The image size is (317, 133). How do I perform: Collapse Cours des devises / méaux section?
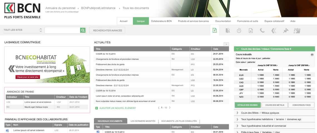(237, 49)
